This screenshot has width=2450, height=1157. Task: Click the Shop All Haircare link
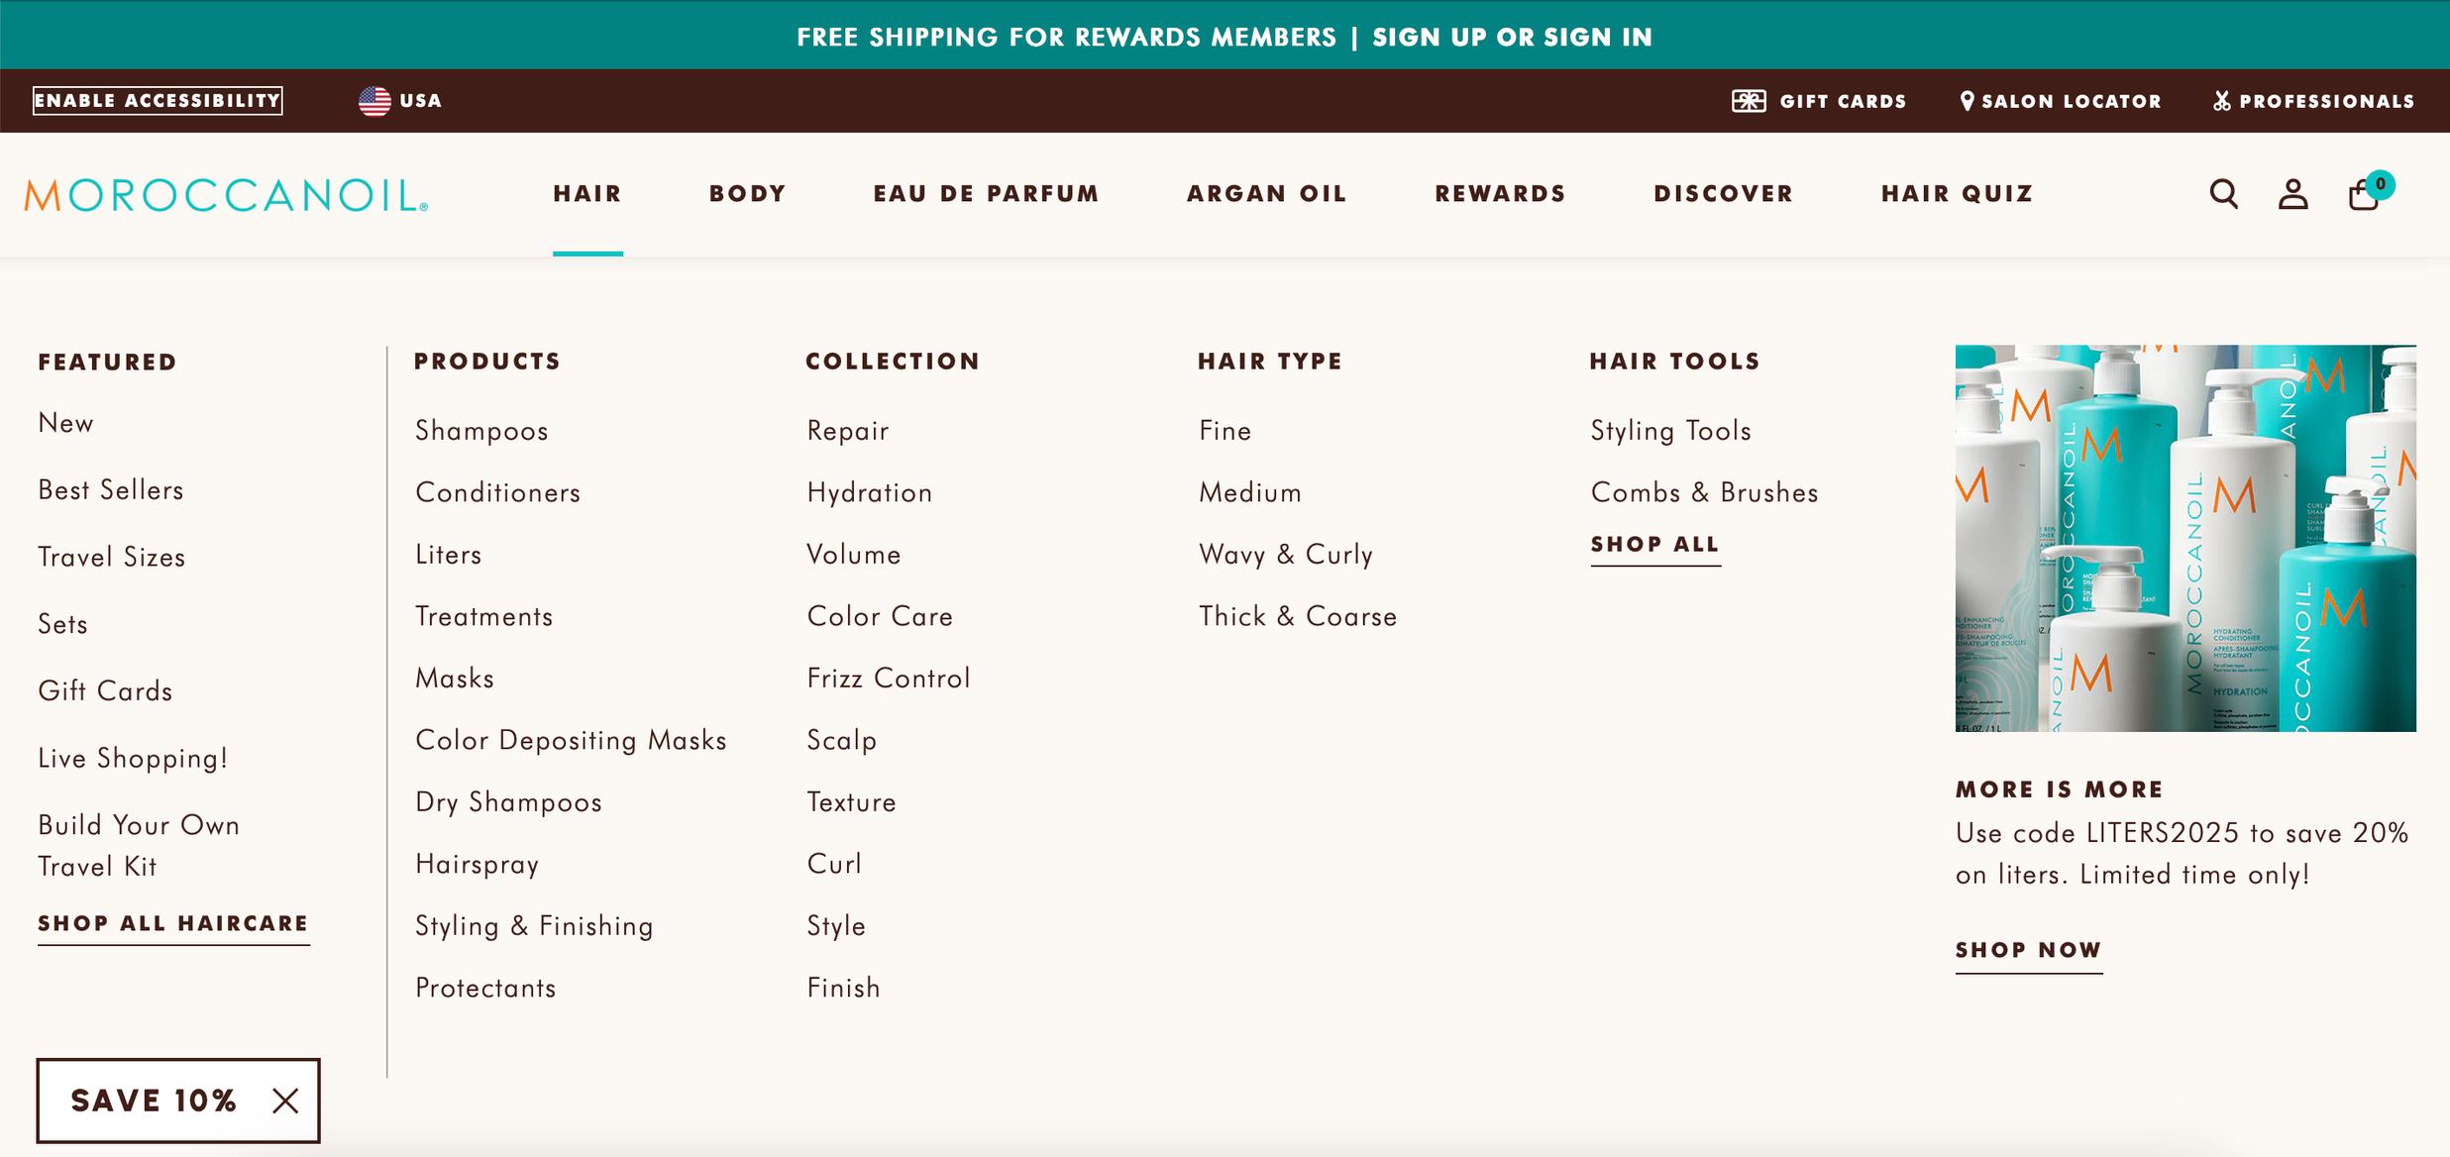[173, 923]
